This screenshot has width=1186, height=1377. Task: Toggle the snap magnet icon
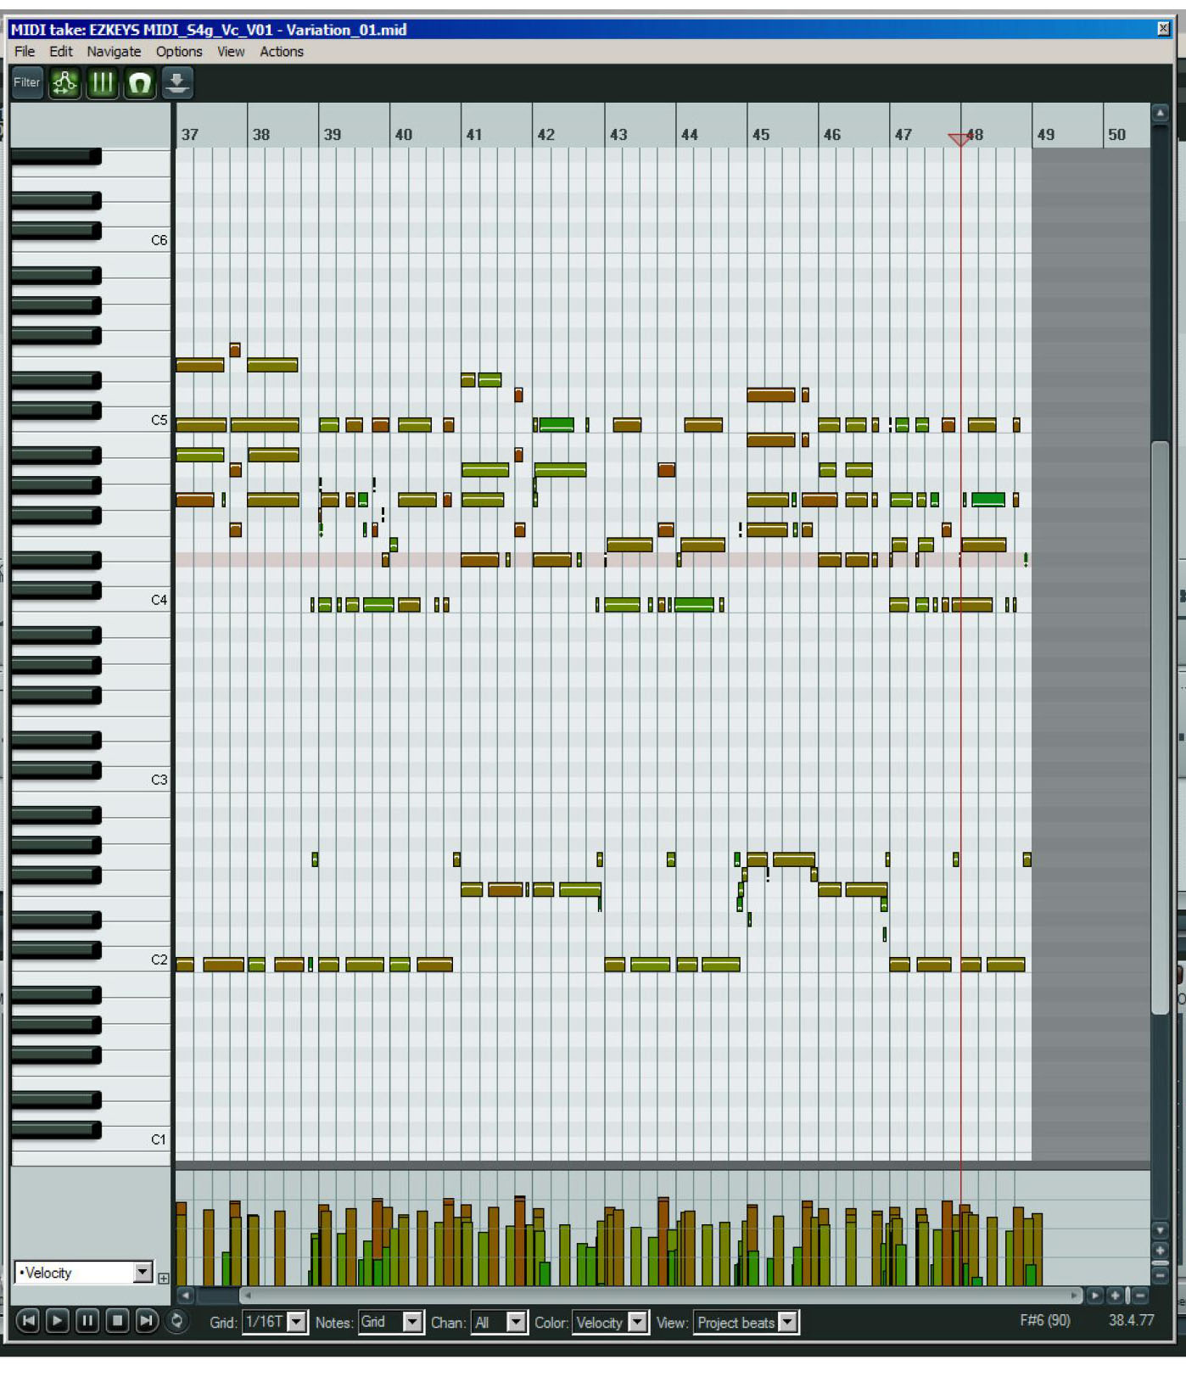(x=139, y=83)
